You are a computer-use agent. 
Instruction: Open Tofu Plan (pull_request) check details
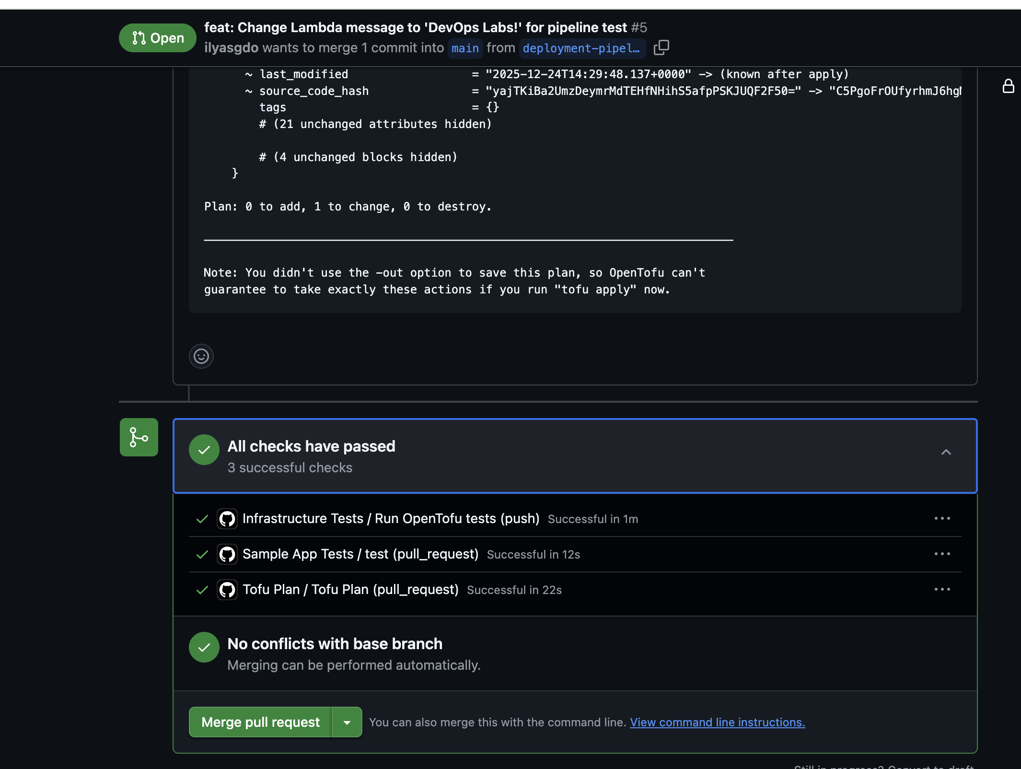(x=350, y=590)
